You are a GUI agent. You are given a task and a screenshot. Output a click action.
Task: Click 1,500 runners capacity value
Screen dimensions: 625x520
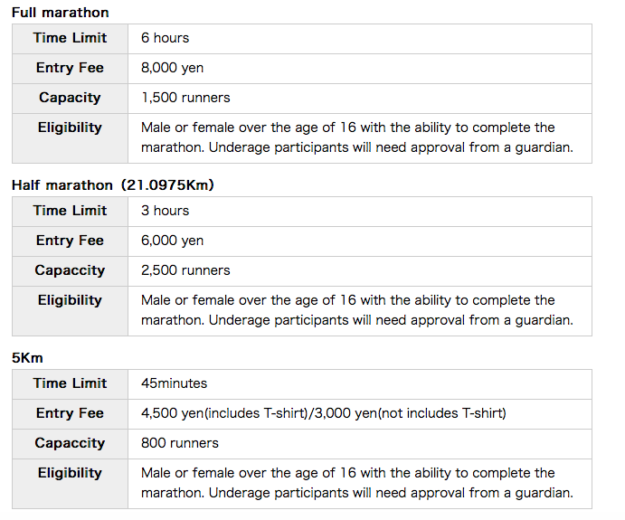tap(185, 98)
